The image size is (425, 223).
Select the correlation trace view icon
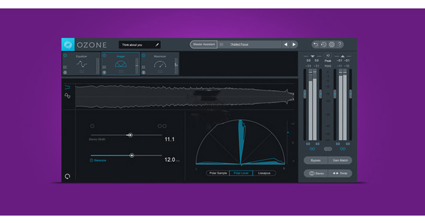(x=68, y=96)
